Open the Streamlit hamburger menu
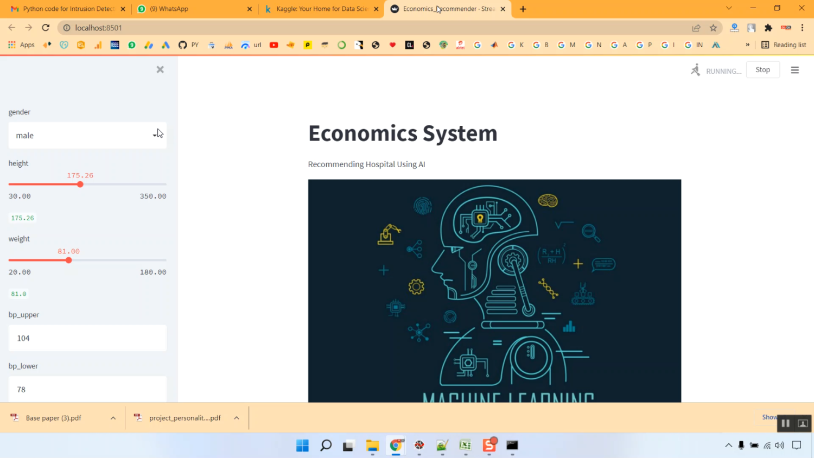This screenshot has width=814, height=458. (x=795, y=70)
